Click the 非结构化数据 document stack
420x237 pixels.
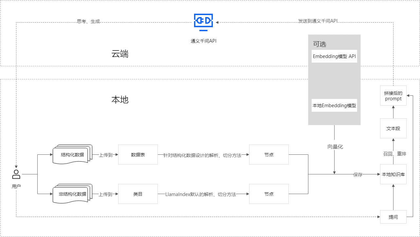73,193
